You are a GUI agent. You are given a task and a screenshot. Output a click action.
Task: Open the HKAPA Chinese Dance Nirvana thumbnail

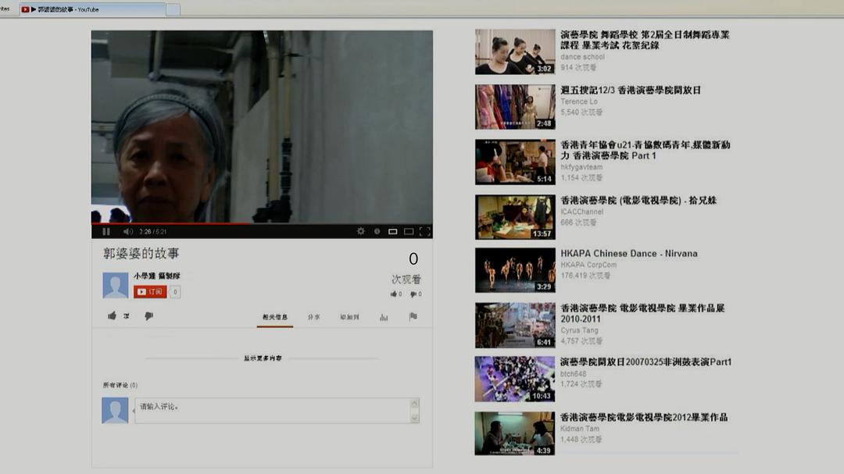[515, 270]
